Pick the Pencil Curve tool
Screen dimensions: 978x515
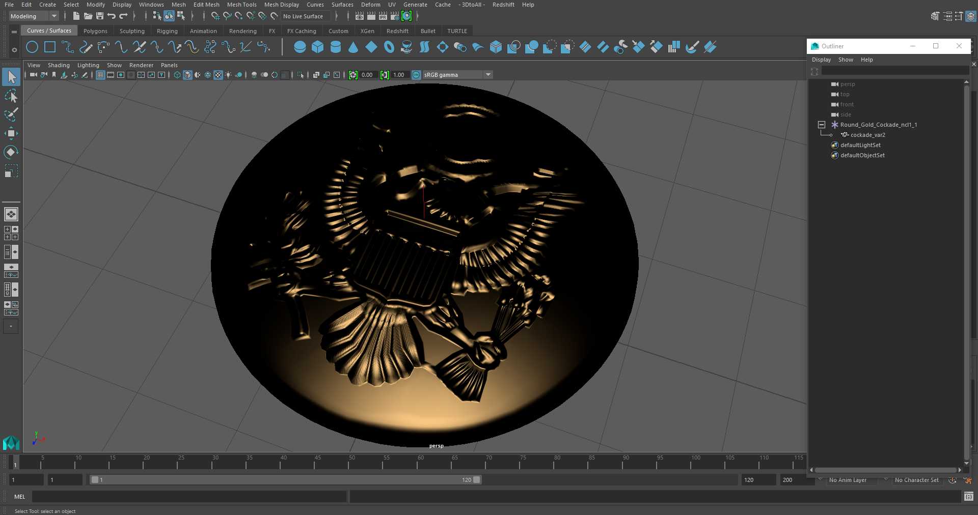click(x=86, y=47)
